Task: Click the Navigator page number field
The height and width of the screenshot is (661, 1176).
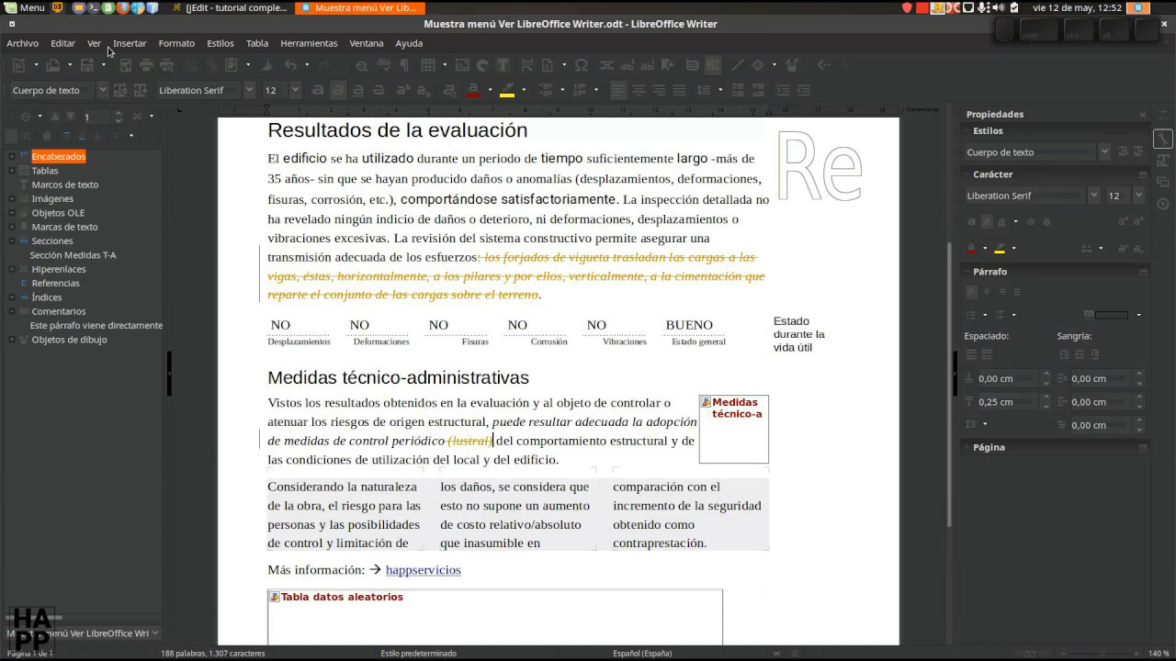Action: click(x=96, y=117)
